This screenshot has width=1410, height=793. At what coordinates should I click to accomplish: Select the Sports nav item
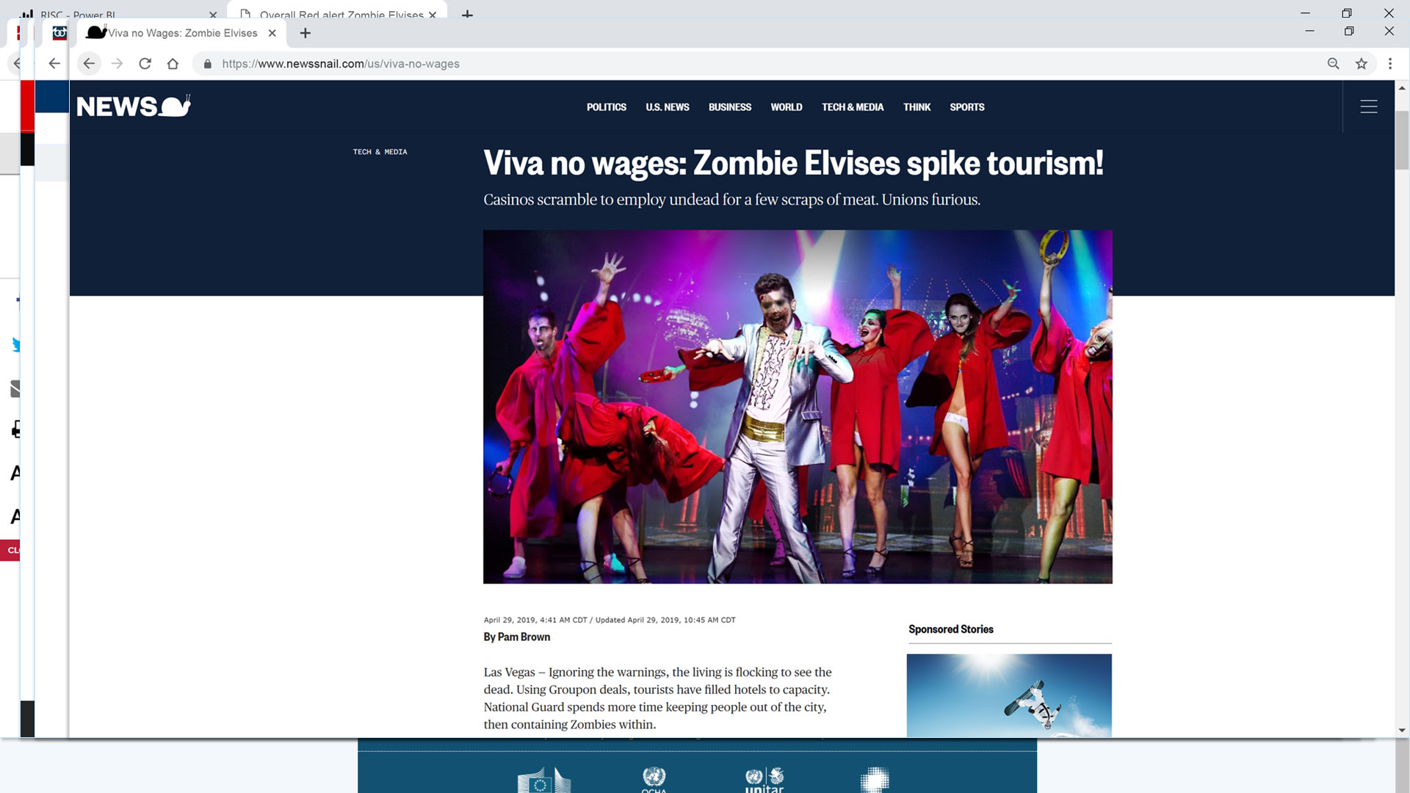click(x=966, y=107)
